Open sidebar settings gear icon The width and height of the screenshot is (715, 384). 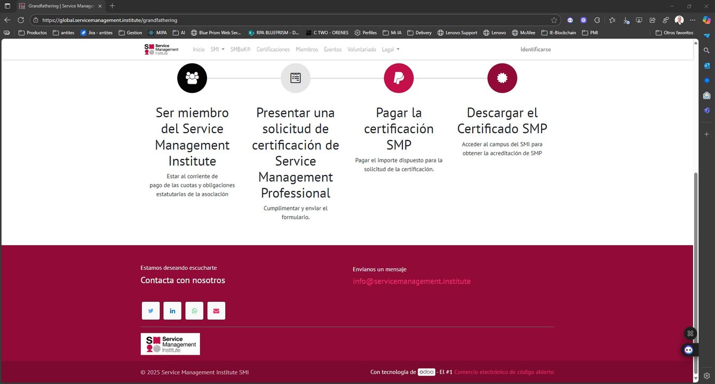point(706,375)
